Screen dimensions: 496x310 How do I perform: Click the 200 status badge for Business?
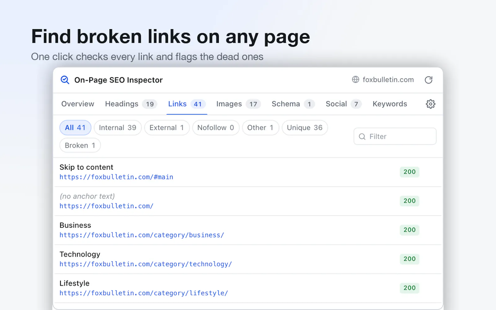[x=410, y=230]
